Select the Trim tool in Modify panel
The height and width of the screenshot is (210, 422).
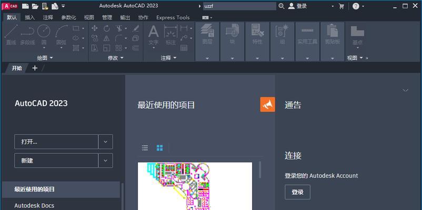pyautogui.click(x=119, y=28)
